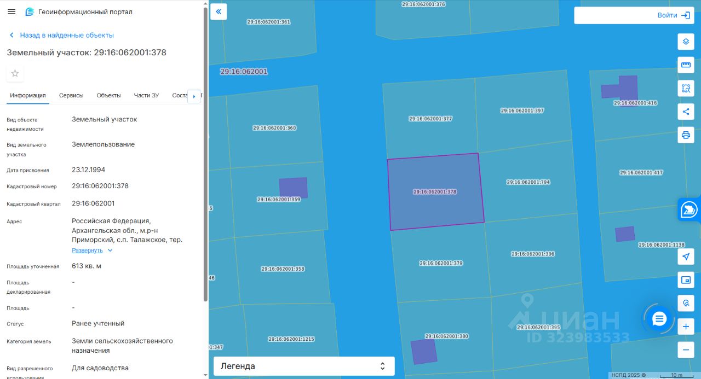Screen dimensions: 701x379
Task: Expand the full address with chevron
Action: [x=110, y=250]
